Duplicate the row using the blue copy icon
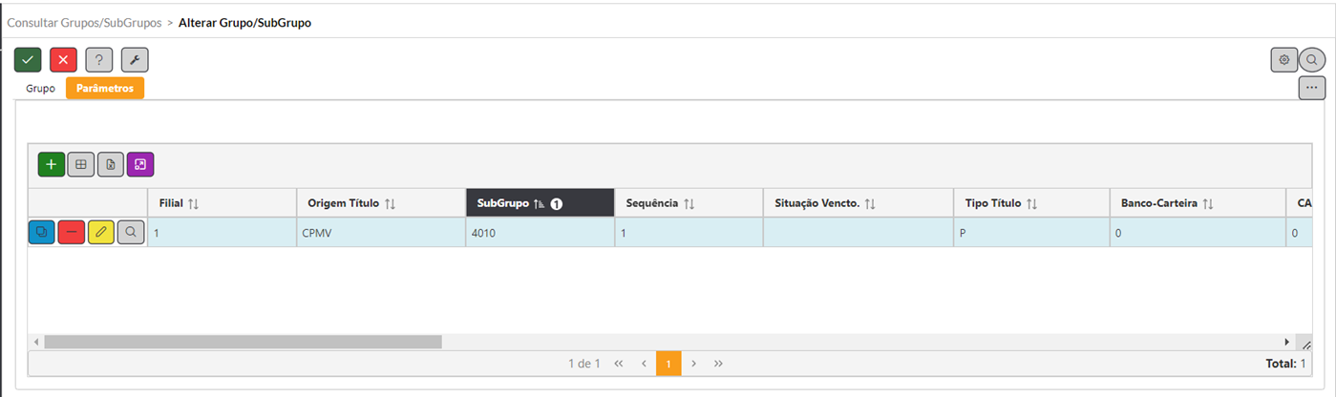 click(x=42, y=232)
